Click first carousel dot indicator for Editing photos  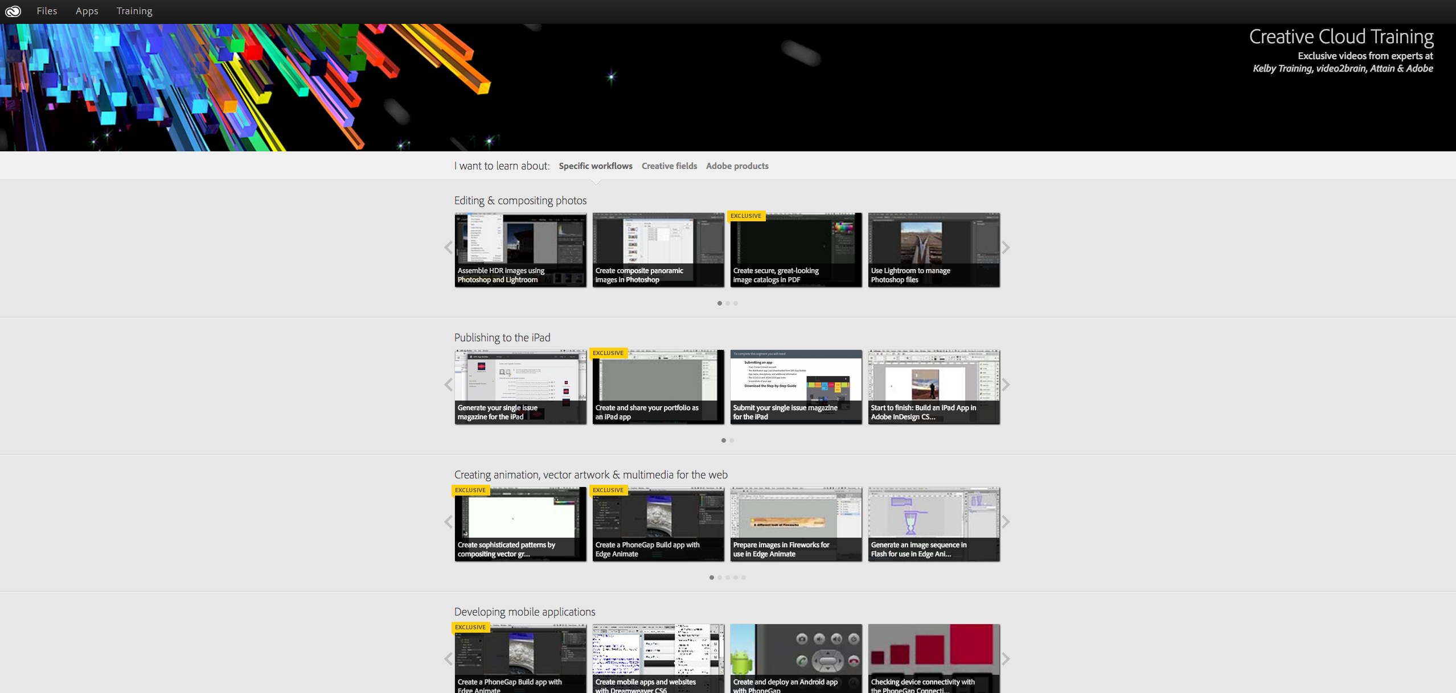(x=720, y=303)
